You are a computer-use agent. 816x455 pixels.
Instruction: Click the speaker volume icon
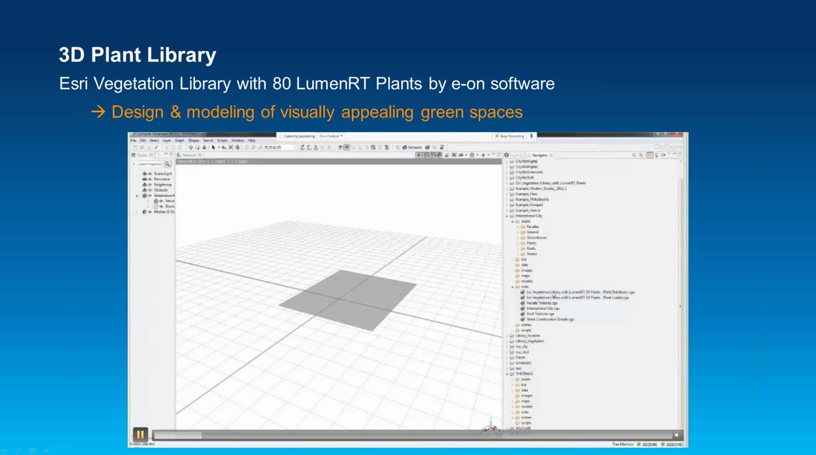(676, 435)
